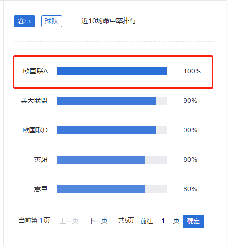227x245 pixels.
Task: Focus the page number input field
Action: 163,221
